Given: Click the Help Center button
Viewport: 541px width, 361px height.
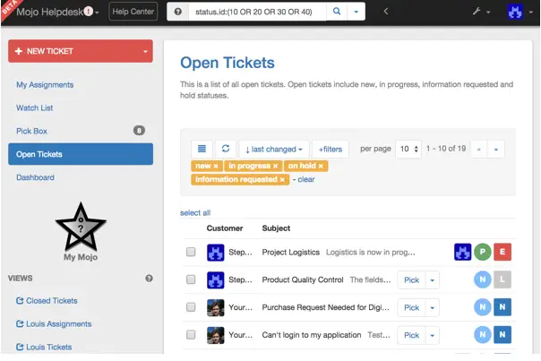Looking at the screenshot, I should pyautogui.click(x=133, y=12).
